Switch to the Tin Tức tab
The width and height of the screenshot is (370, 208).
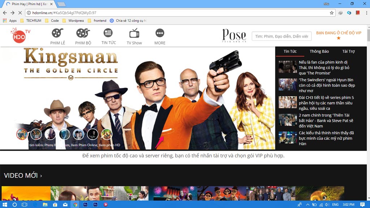point(290,51)
